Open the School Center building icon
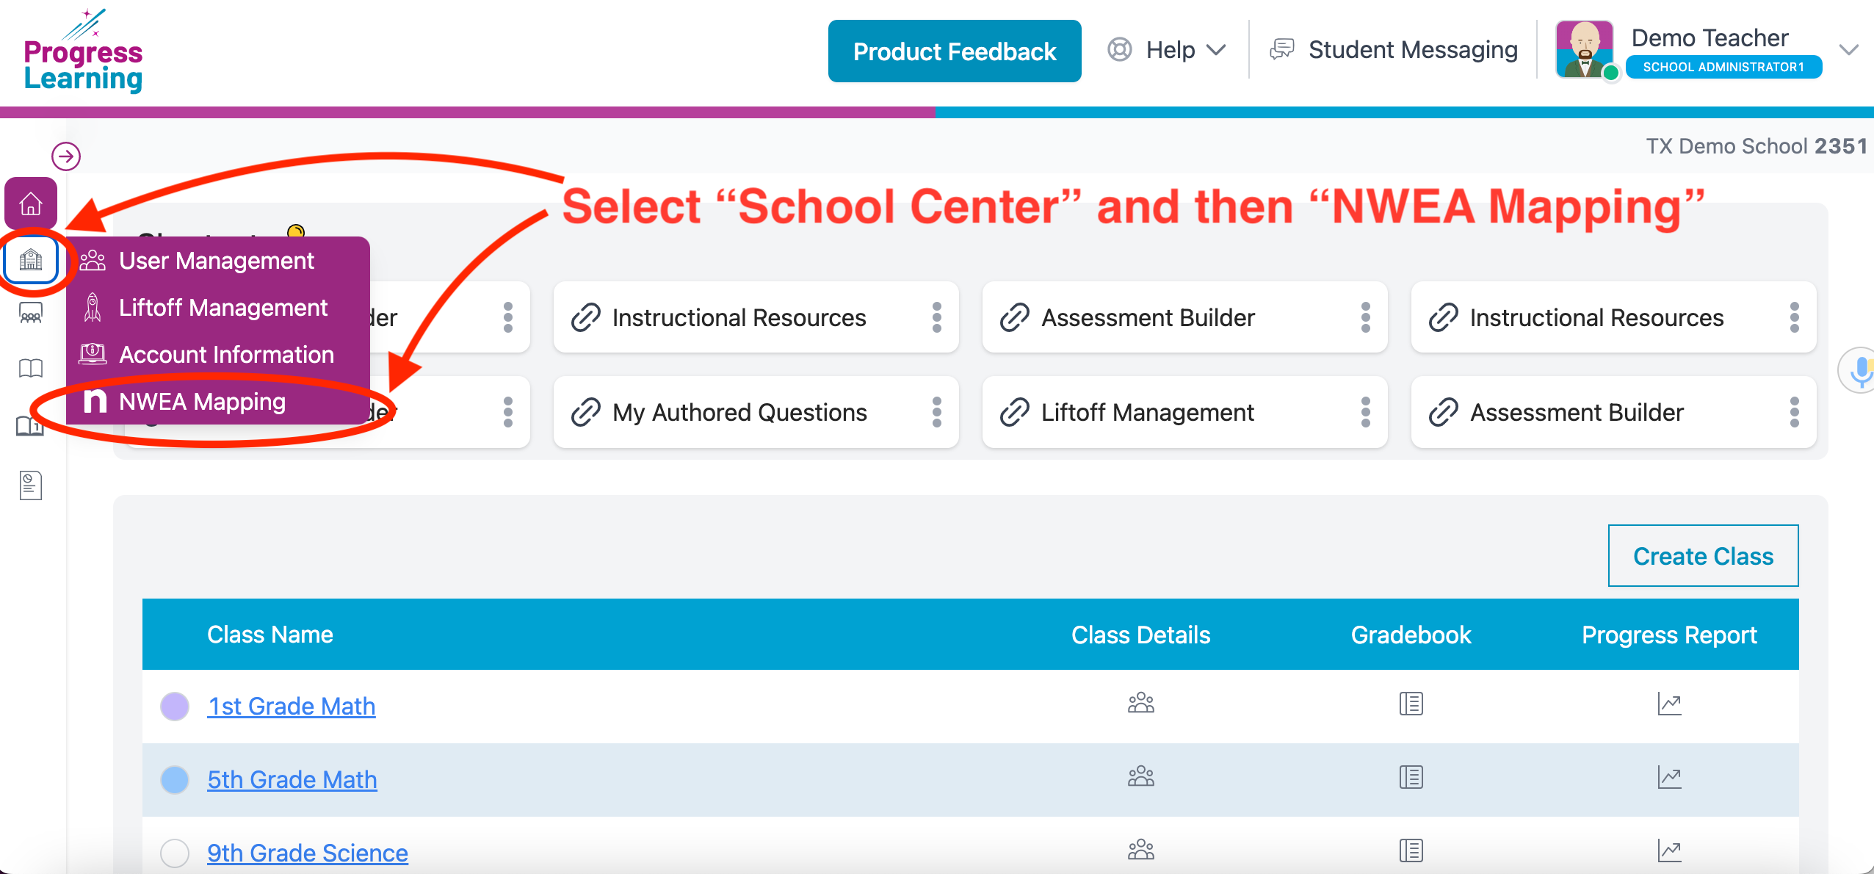Viewport: 1874px width, 874px height. click(31, 260)
